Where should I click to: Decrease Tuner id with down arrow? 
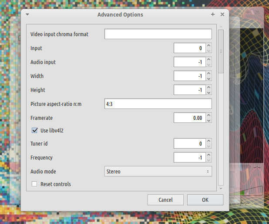208,146
